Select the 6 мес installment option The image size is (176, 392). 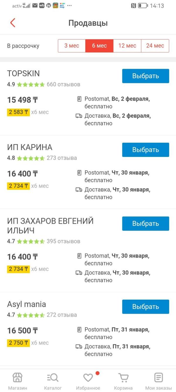tap(99, 46)
